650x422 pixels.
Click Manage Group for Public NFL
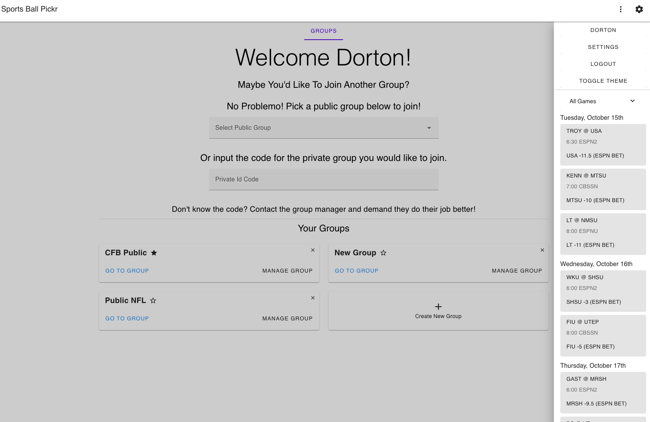[x=287, y=318]
